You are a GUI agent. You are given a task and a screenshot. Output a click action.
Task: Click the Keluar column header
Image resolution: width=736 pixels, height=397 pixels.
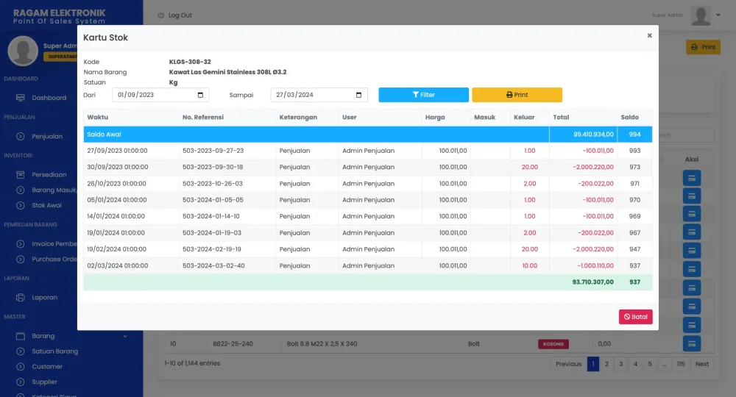524,117
